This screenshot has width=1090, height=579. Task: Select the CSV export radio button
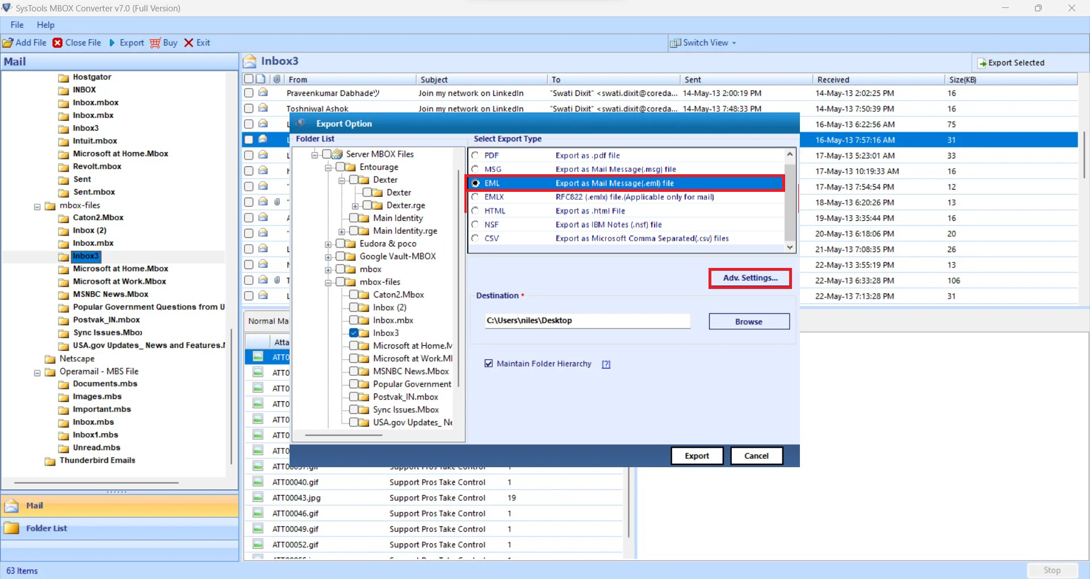(x=475, y=238)
